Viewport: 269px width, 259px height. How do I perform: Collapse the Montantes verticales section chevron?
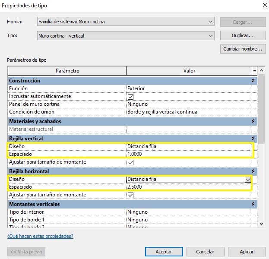[253, 204]
